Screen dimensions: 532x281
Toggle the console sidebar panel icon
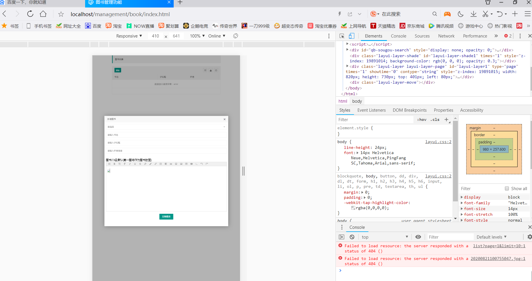coord(342,237)
